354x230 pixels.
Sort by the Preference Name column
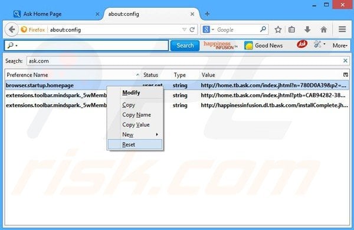pyautogui.click(x=73, y=75)
